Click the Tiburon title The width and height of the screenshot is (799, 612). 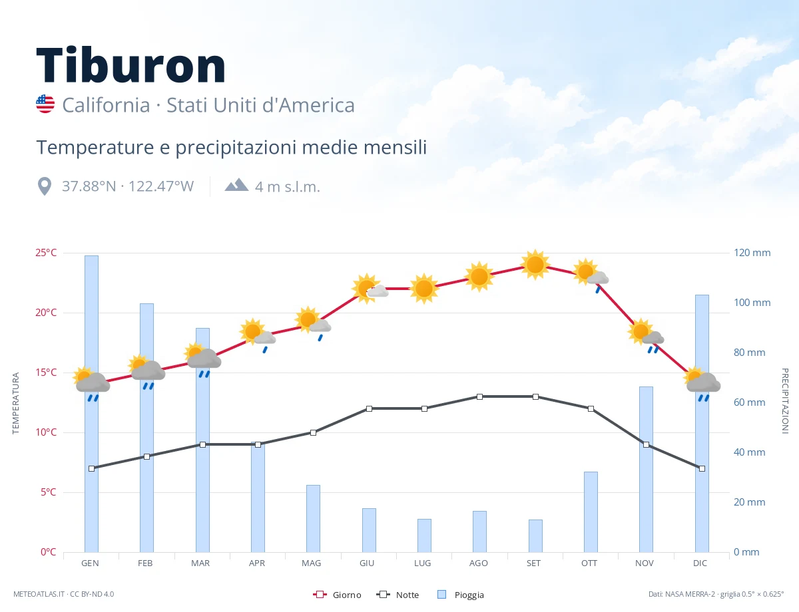tap(131, 65)
